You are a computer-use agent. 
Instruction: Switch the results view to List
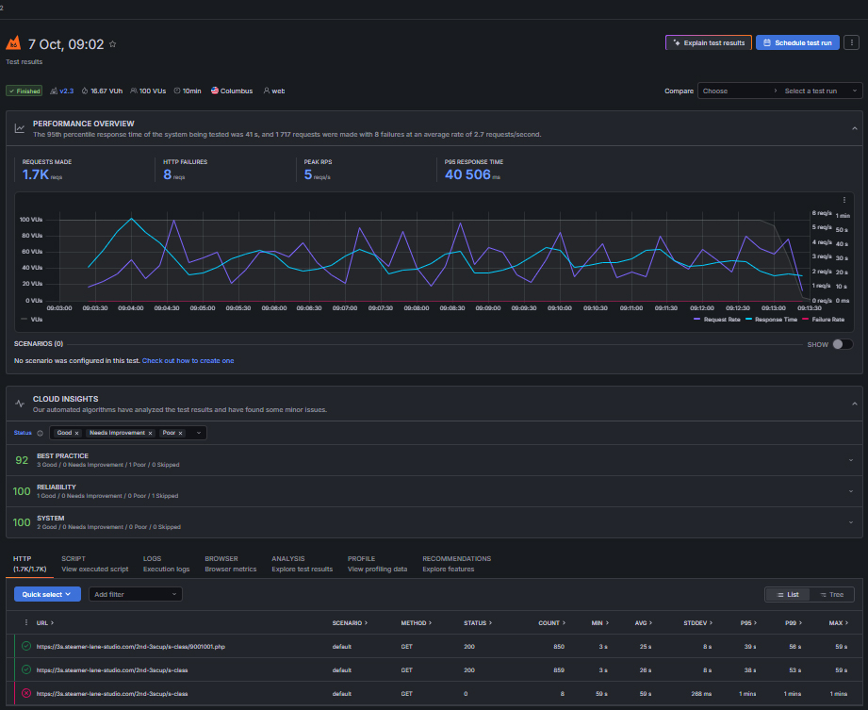click(x=788, y=594)
